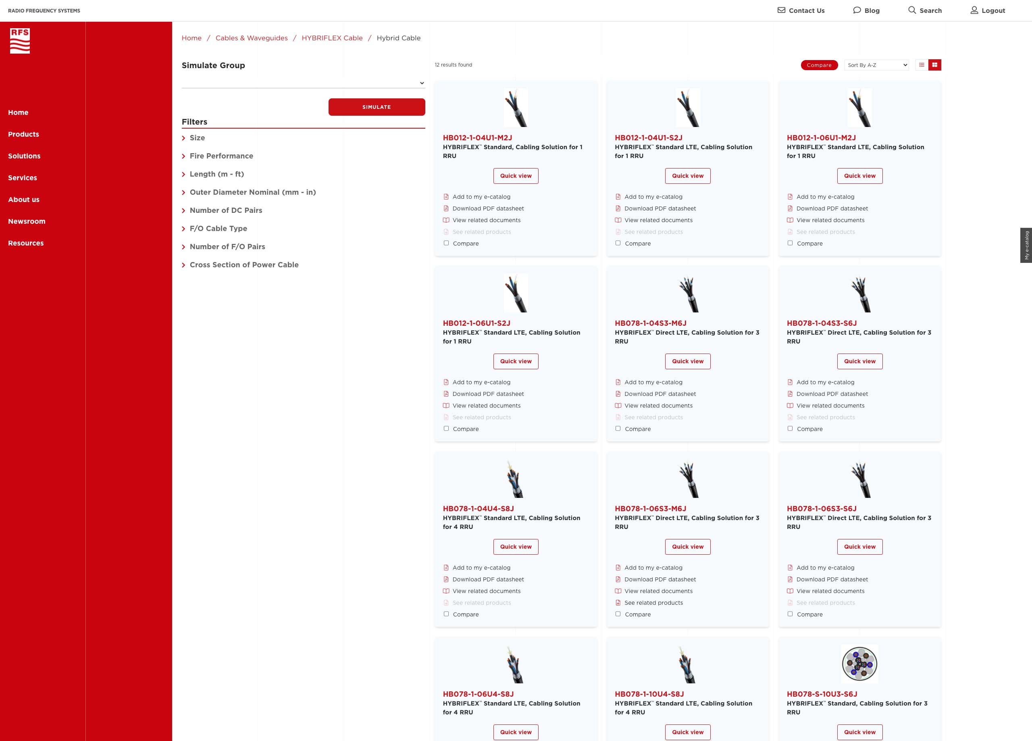Open the Simulate Group dropdown
This screenshot has height=741, width=1032.
click(303, 83)
